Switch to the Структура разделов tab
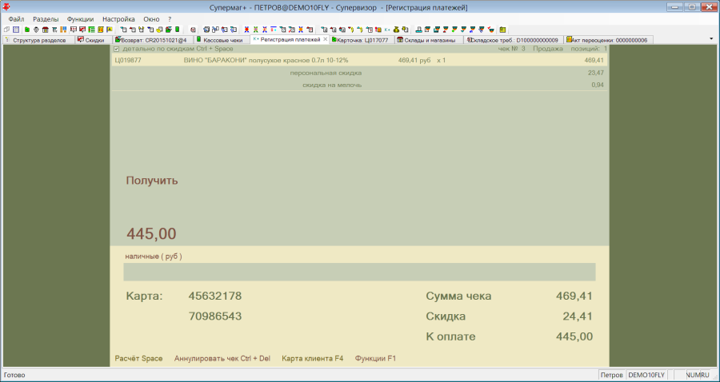Screen dimensions: 720x382 (38, 40)
